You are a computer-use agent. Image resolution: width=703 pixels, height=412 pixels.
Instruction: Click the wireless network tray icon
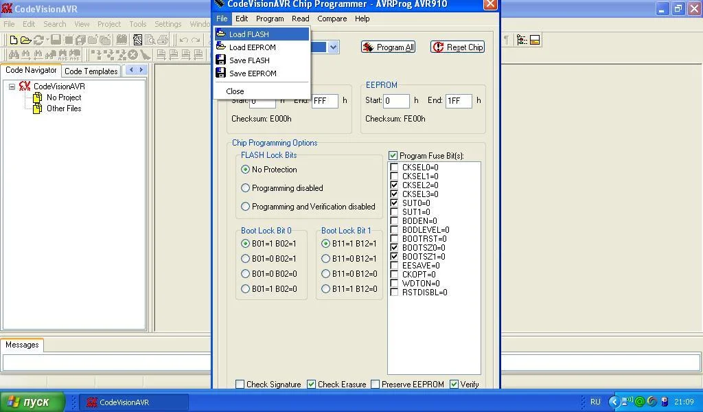pos(627,401)
